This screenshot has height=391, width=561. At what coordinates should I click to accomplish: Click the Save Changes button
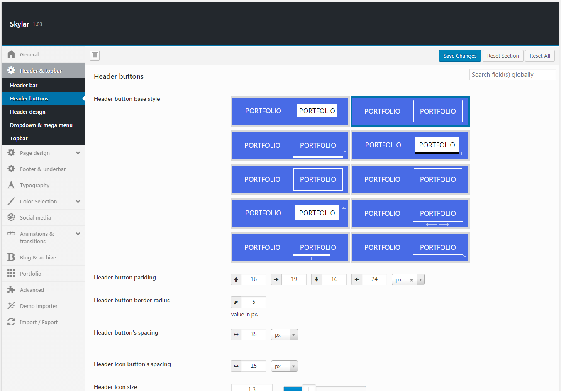[x=460, y=56]
